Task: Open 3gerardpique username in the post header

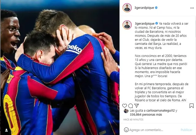Action: tap(144, 8)
